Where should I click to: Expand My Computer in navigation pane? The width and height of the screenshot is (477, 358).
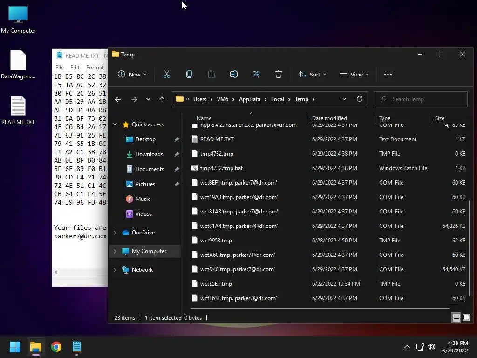(115, 251)
